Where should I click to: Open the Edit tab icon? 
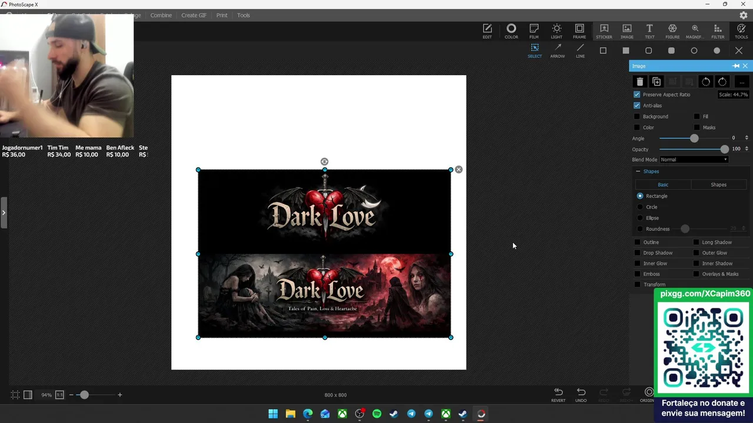(487, 31)
